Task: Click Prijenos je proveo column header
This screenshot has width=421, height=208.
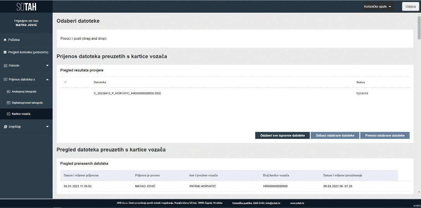Action: [148, 175]
